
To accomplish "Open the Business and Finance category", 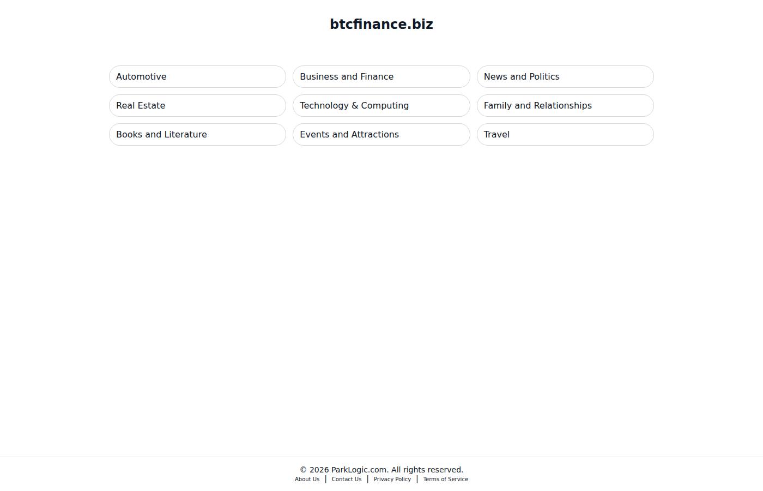I will pyautogui.click(x=381, y=77).
